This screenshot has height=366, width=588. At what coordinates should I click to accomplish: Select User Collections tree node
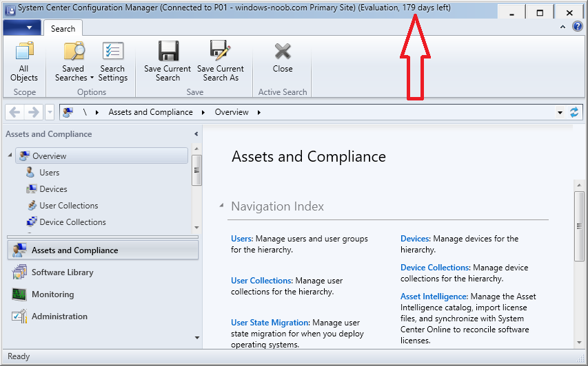(x=62, y=206)
